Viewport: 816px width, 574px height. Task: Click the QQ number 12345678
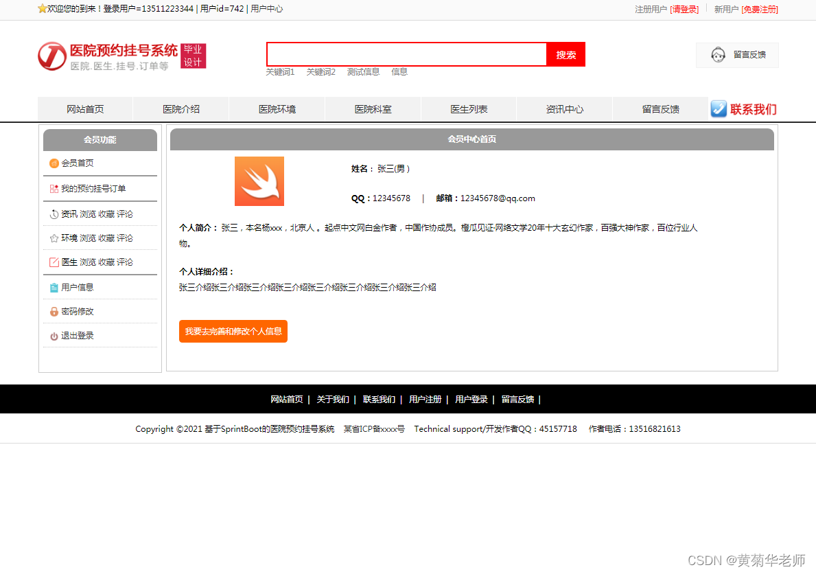pyautogui.click(x=391, y=198)
